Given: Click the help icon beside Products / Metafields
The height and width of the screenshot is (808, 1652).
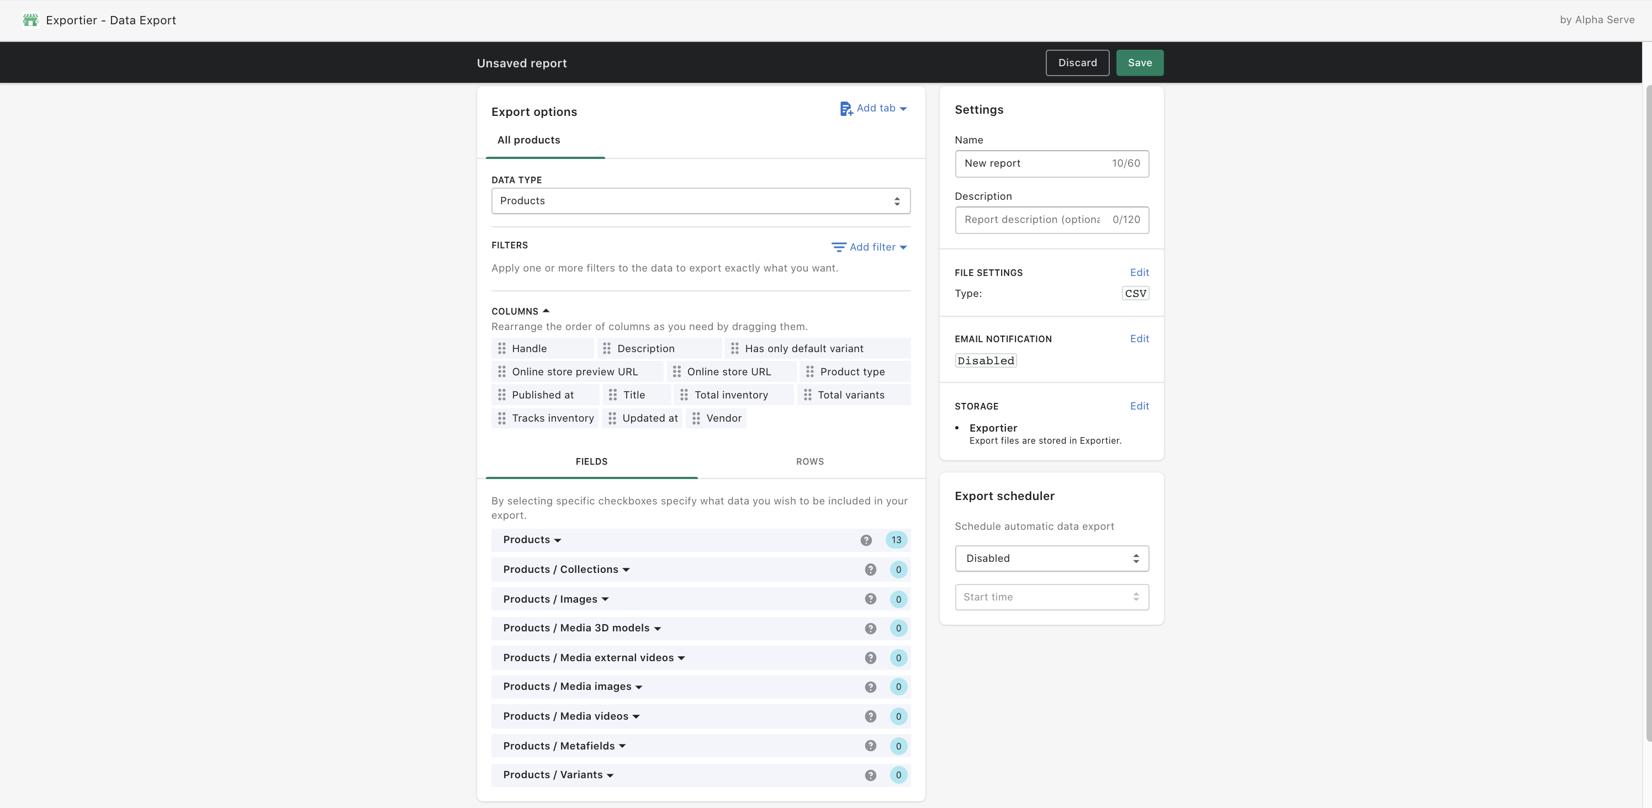Looking at the screenshot, I should pos(870,746).
